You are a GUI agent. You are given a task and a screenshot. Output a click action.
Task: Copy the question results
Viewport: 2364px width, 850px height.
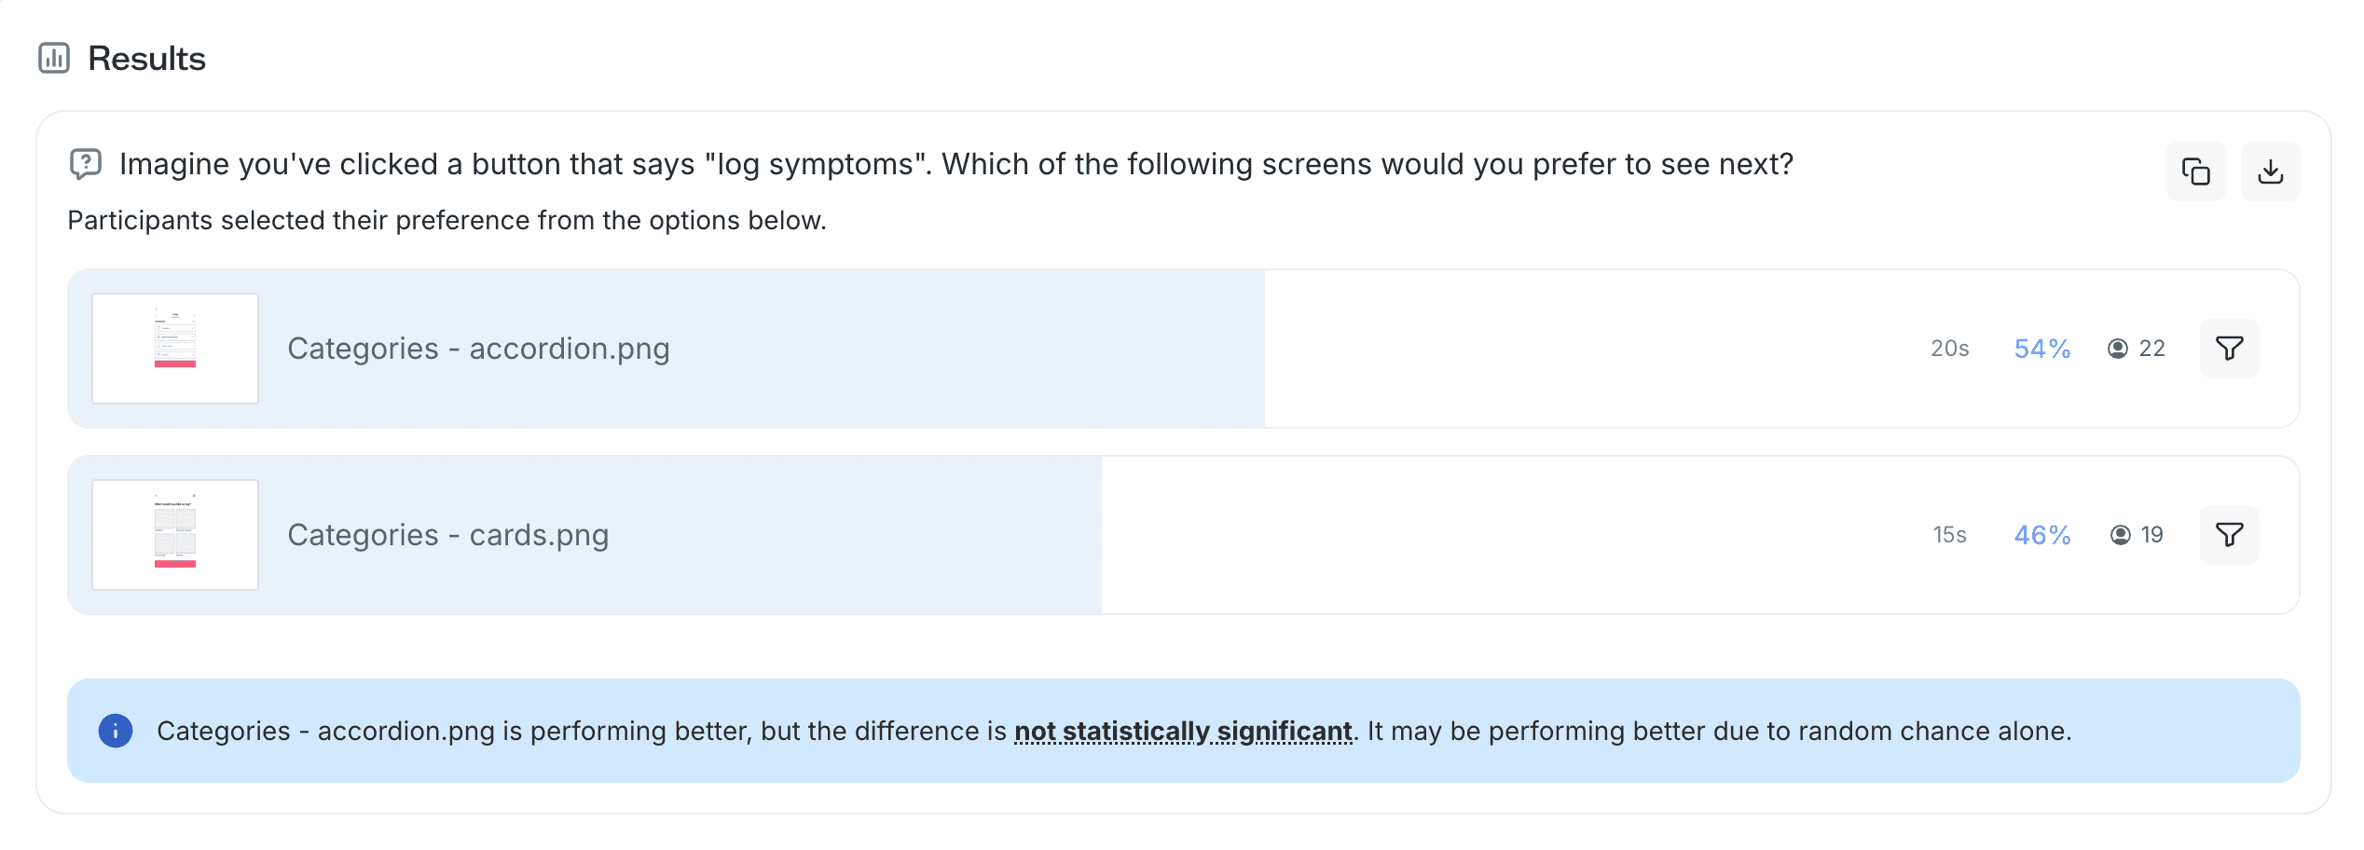2195,171
